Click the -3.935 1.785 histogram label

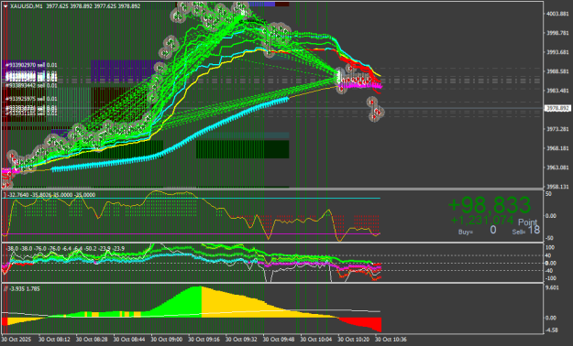(25, 288)
